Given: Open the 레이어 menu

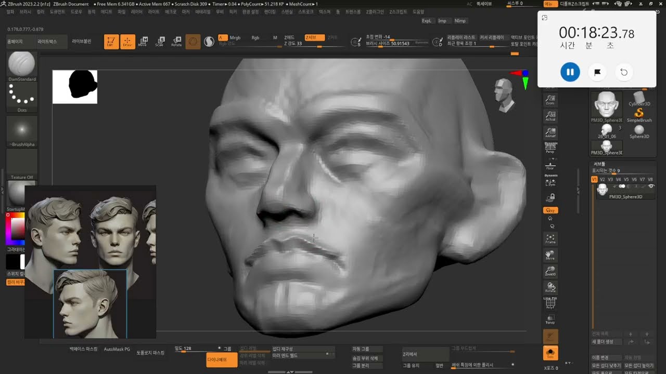Looking at the screenshot, I should pyautogui.click(x=137, y=11).
